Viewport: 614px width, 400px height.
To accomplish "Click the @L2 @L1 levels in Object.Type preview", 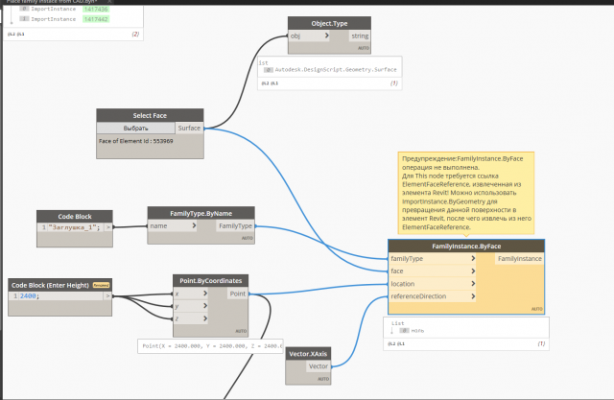I will coord(270,83).
